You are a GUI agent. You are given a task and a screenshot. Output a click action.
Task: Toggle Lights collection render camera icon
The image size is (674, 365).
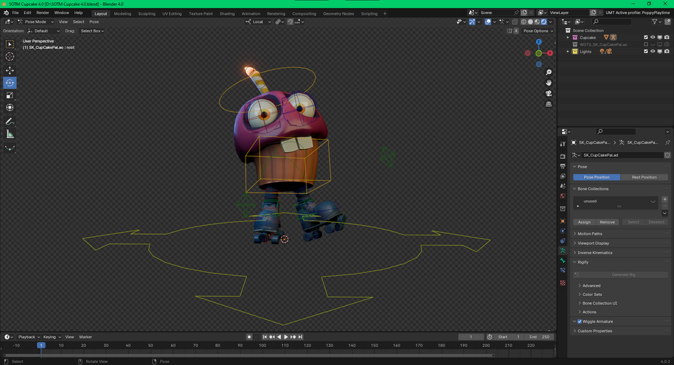[x=667, y=52]
